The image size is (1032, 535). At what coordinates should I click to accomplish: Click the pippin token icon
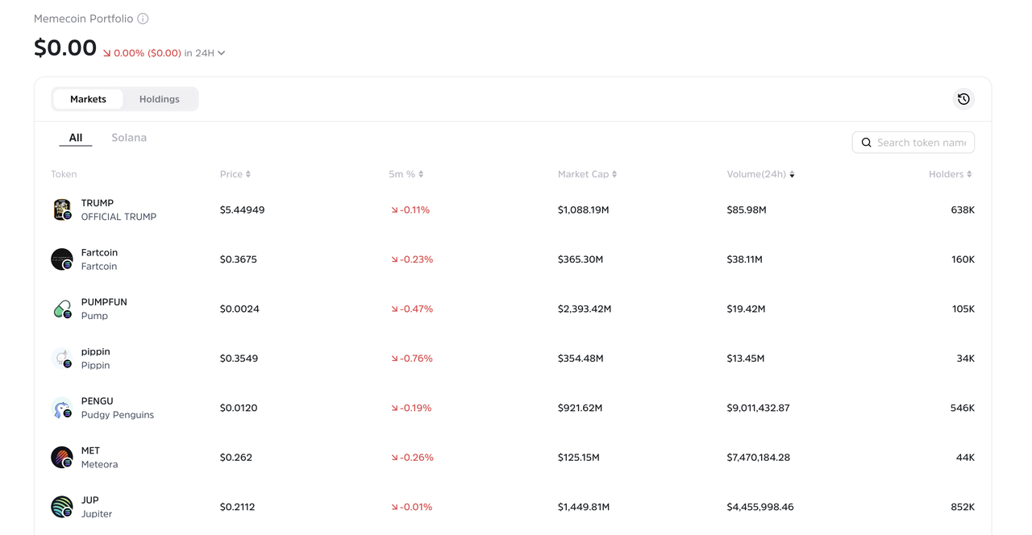62,359
